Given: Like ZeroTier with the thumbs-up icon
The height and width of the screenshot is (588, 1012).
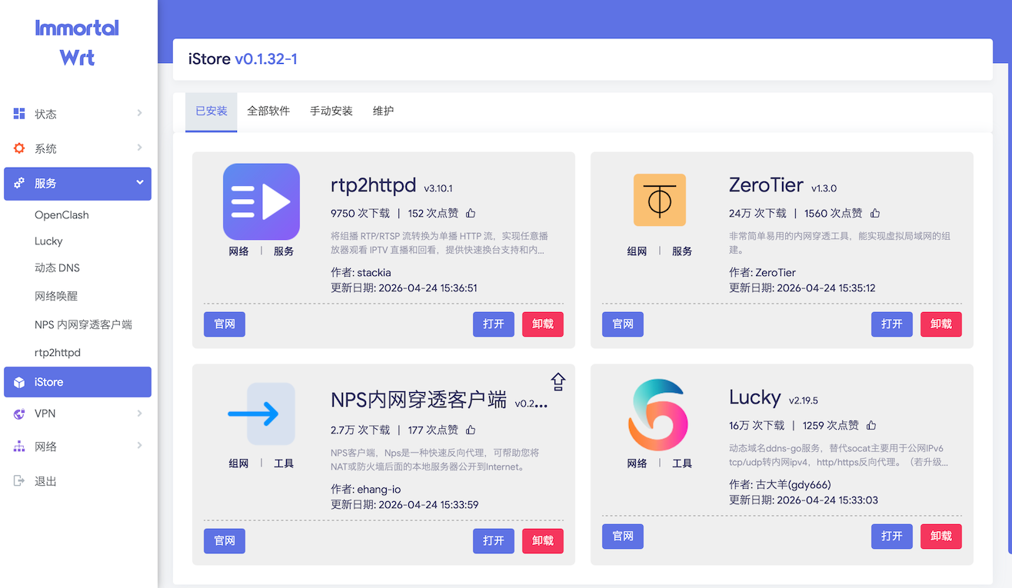Looking at the screenshot, I should coord(875,213).
